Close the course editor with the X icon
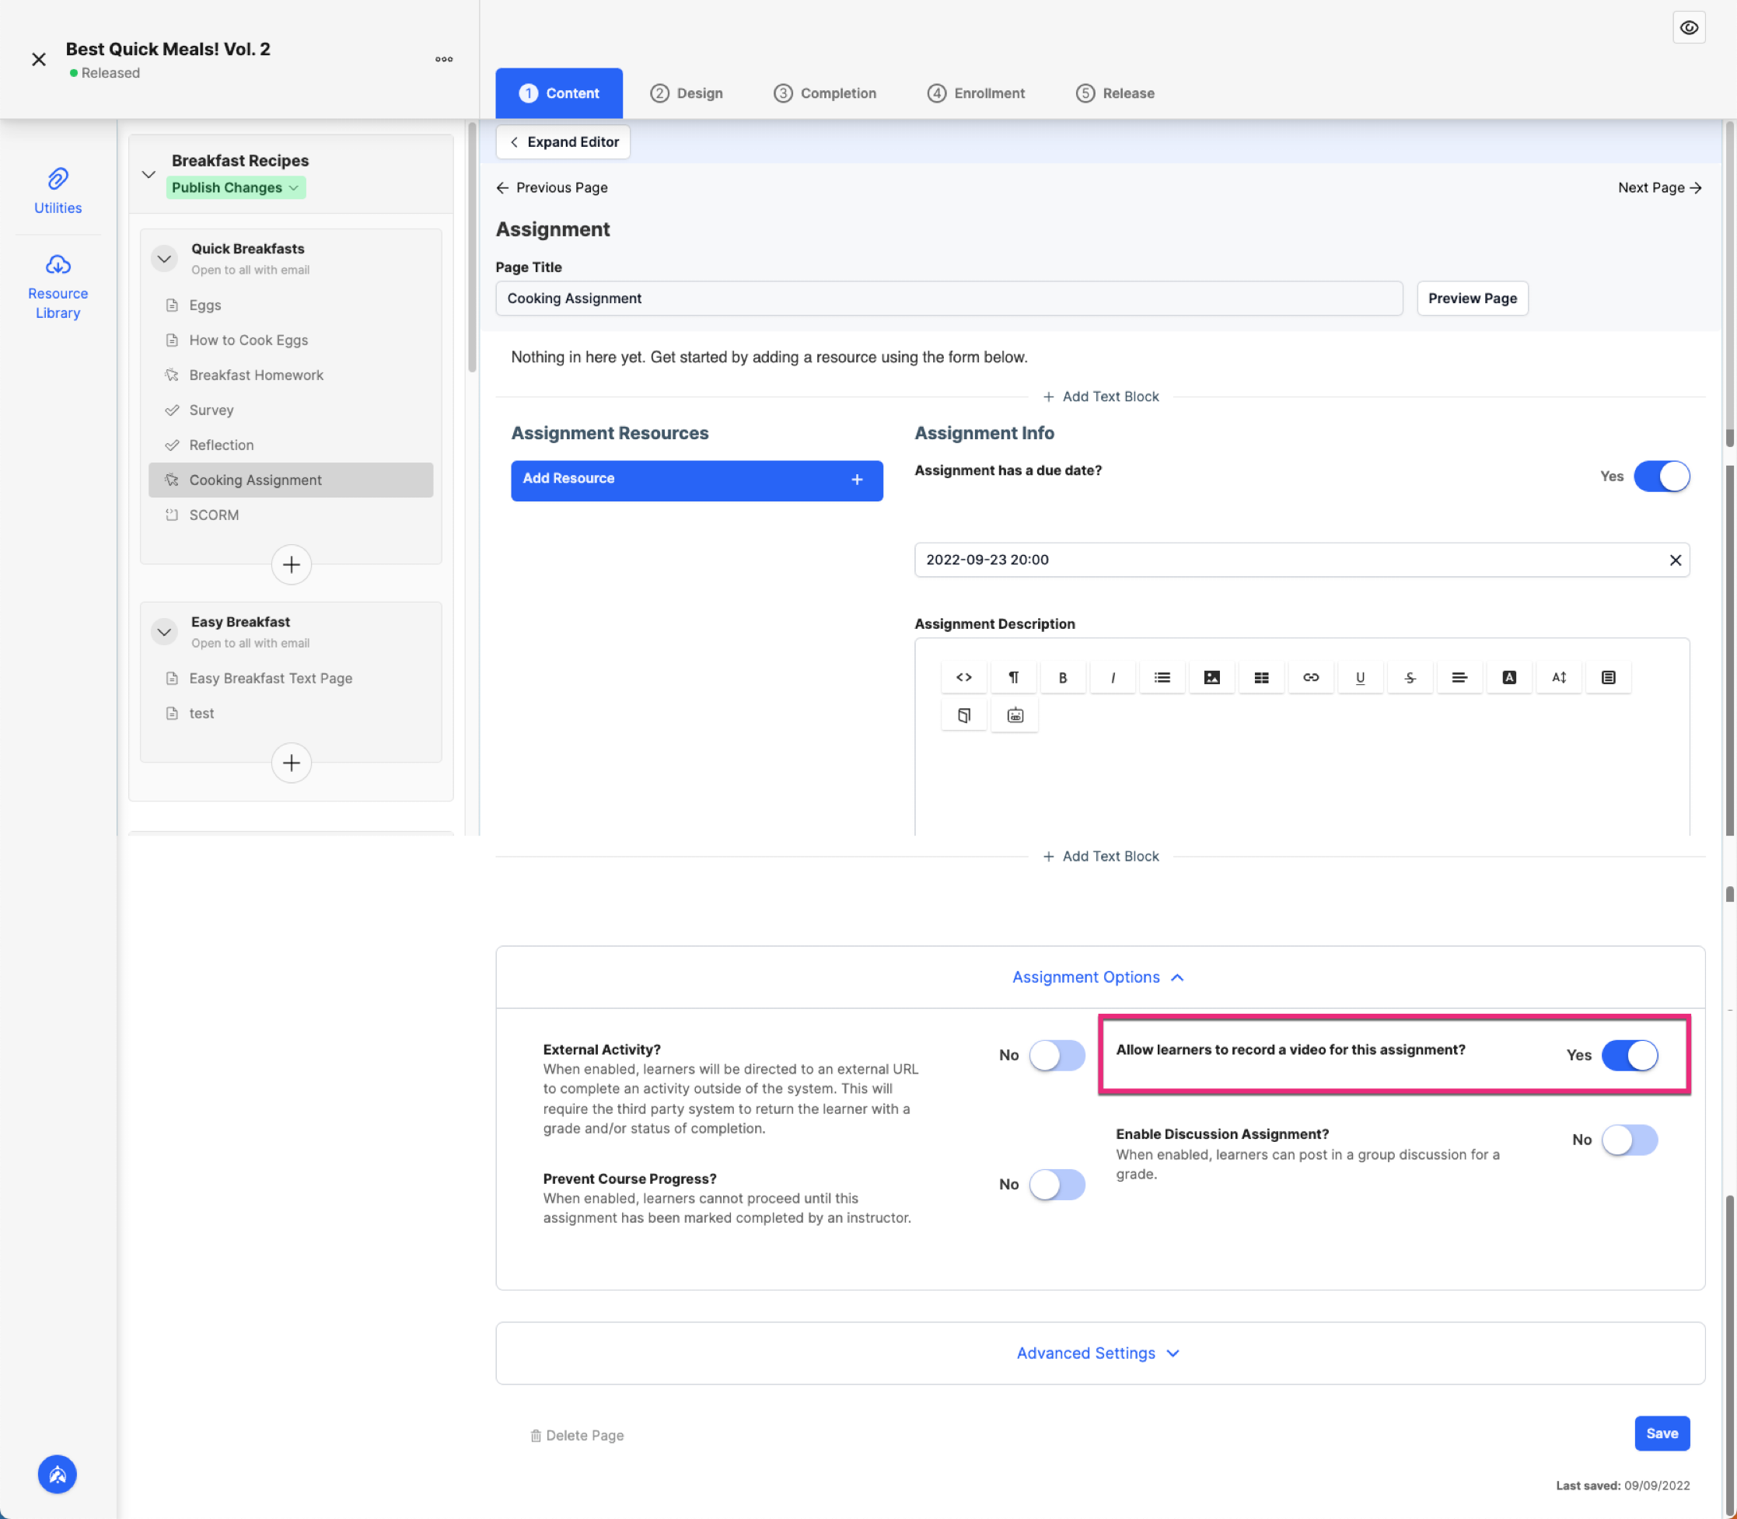This screenshot has width=1737, height=1519. tap(39, 59)
